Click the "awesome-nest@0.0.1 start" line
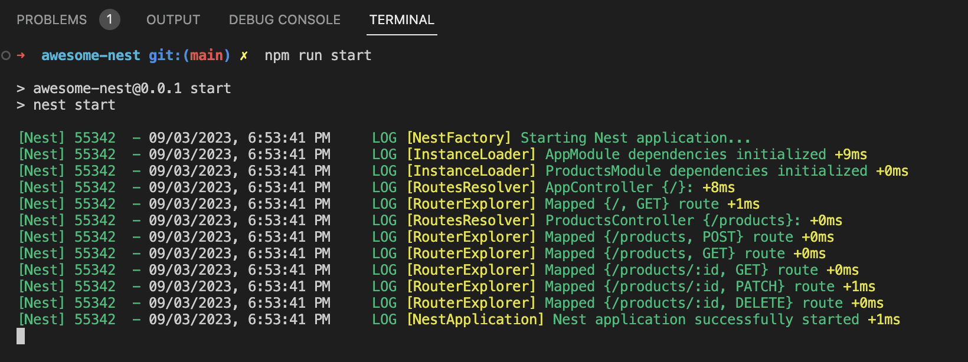Image resolution: width=968 pixels, height=362 pixels. point(132,88)
